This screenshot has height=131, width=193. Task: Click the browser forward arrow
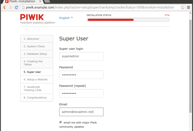point(11,7)
